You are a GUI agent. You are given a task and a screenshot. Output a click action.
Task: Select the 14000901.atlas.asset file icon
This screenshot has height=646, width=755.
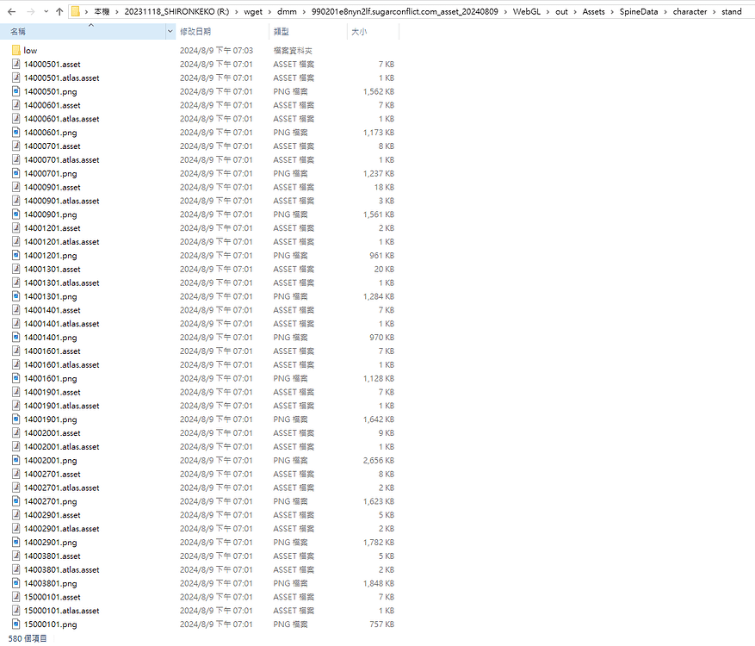click(x=16, y=201)
